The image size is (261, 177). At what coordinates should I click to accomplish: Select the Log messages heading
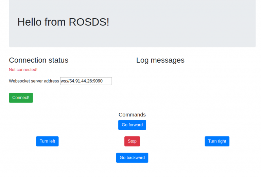tap(160, 60)
